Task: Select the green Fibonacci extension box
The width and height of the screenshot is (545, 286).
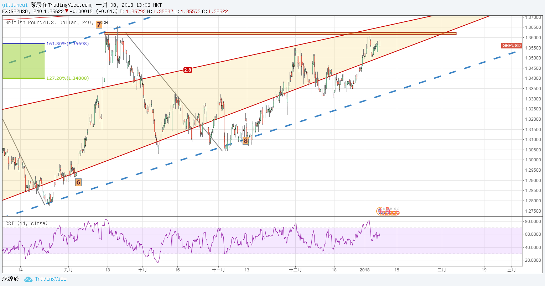Action: pyautogui.click(x=24, y=61)
